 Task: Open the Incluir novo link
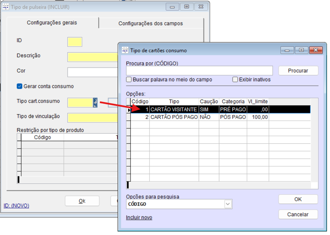(x=139, y=217)
